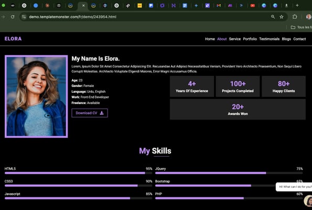Select About in navigation menu
Viewport: 312px width, 210px height.
(222, 39)
